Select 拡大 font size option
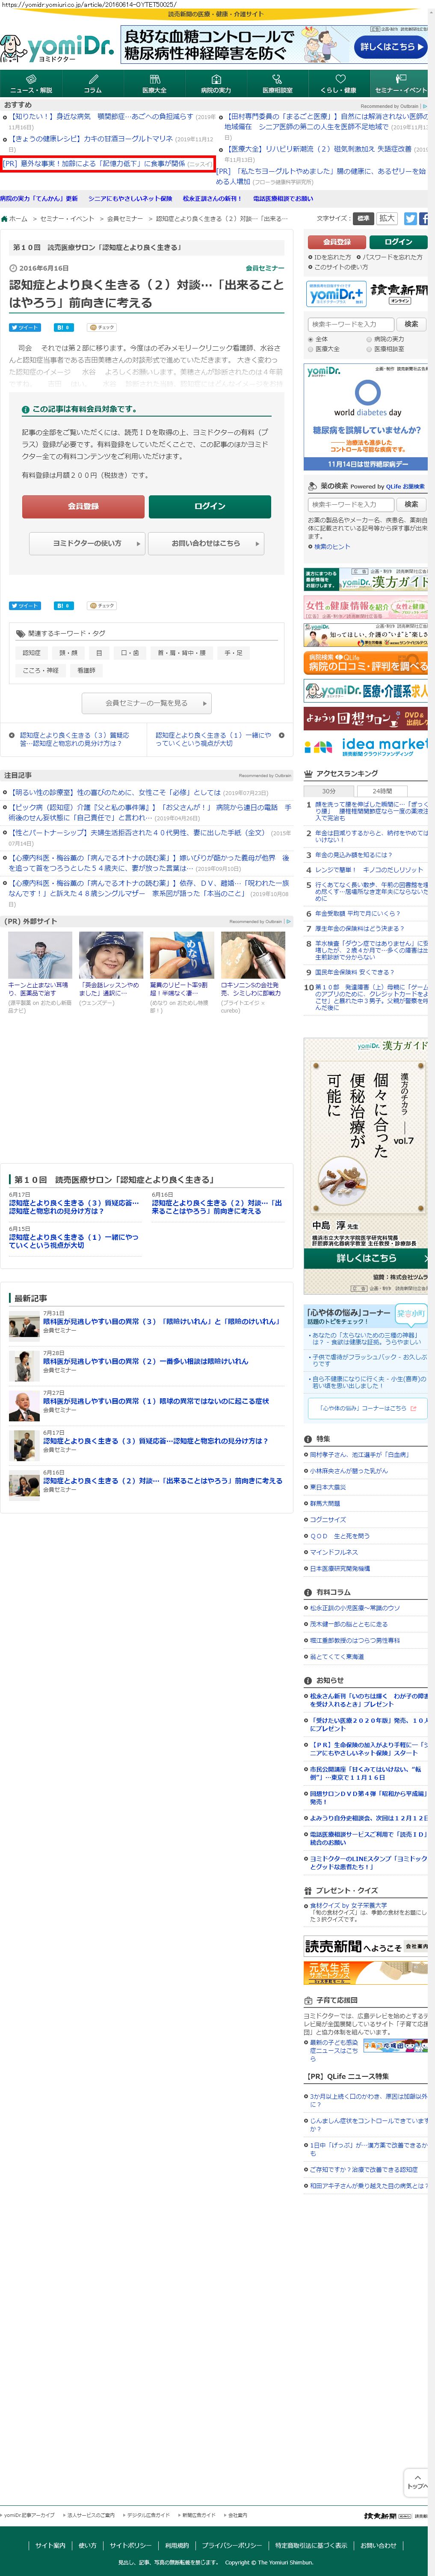Viewport: 435px width, 2576px height. pos(387,218)
